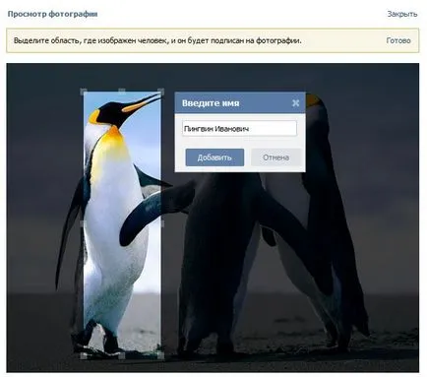Close the 'Введите имя' dialog with the X
The image size is (427, 377).
(x=295, y=103)
